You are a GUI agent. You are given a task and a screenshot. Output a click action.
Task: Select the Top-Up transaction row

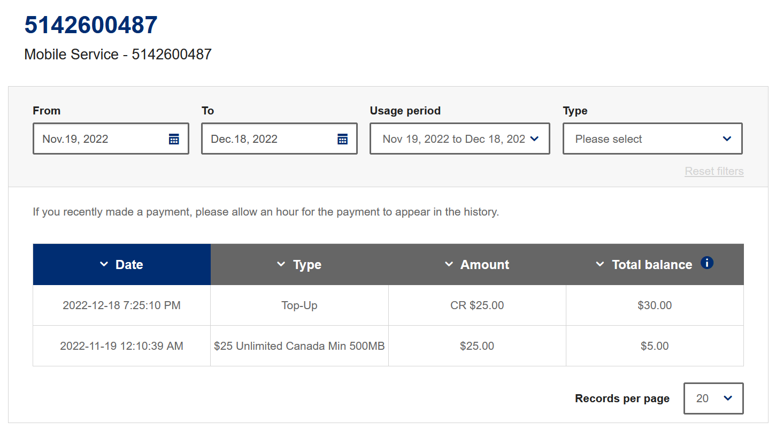pos(299,305)
